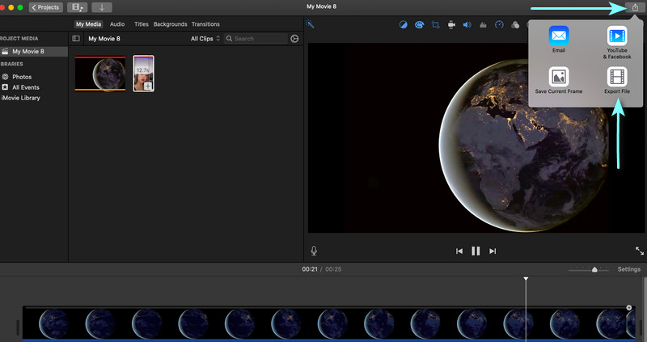Image resolution: width=647 pixels, height=342 pixels.
Task: Open the Stabilization camera control
Action: (x=451, y=25)
